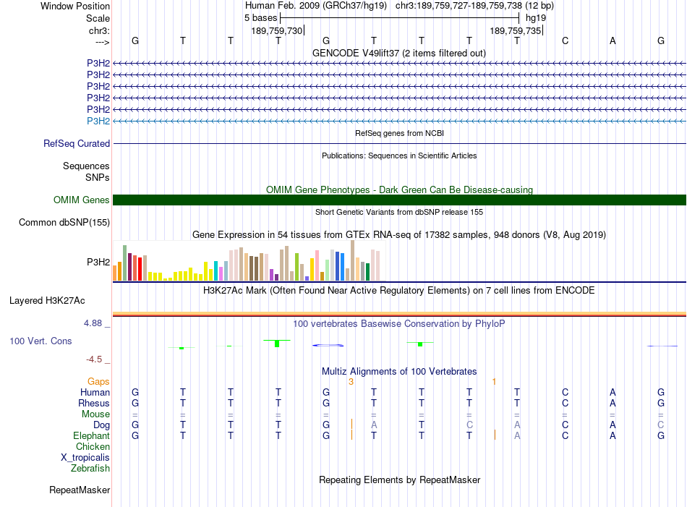
Task: Click the light-blue P3H2 transcript label
Action: (x=98, y=121)
